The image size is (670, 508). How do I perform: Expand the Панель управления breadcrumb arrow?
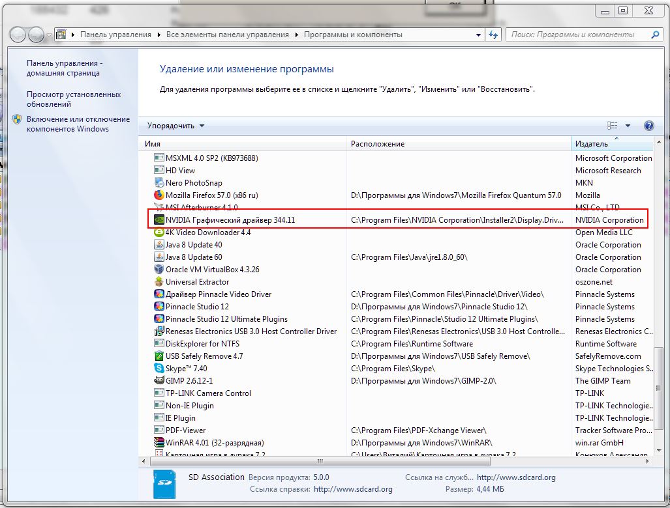coord(159,35)
